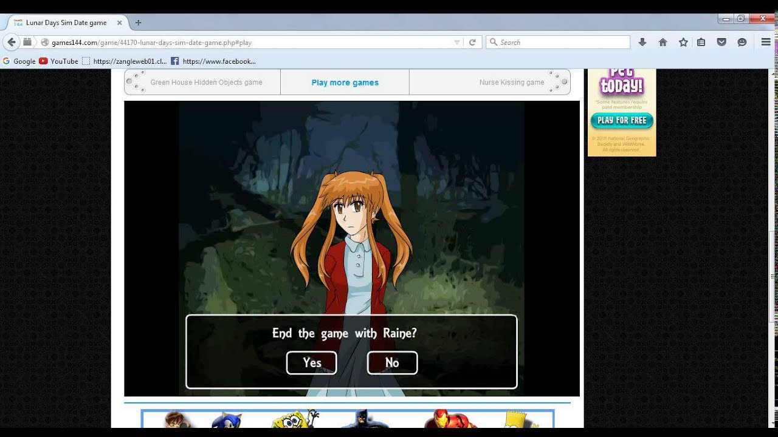Open the Facebook bookmark
Screen dimensions: 778x437
(213, 61)
